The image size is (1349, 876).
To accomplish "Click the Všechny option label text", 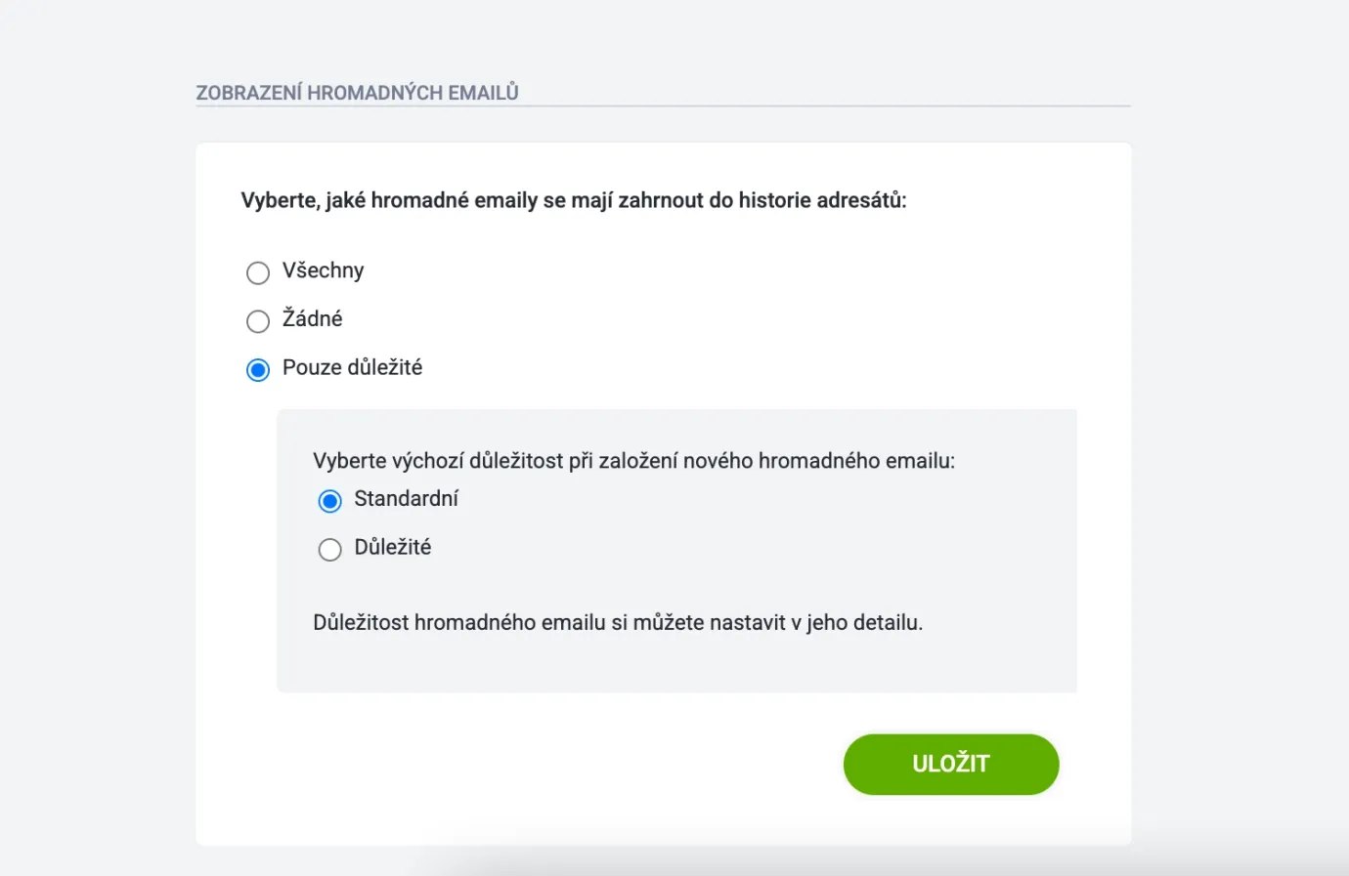I will tap(323, 271).
